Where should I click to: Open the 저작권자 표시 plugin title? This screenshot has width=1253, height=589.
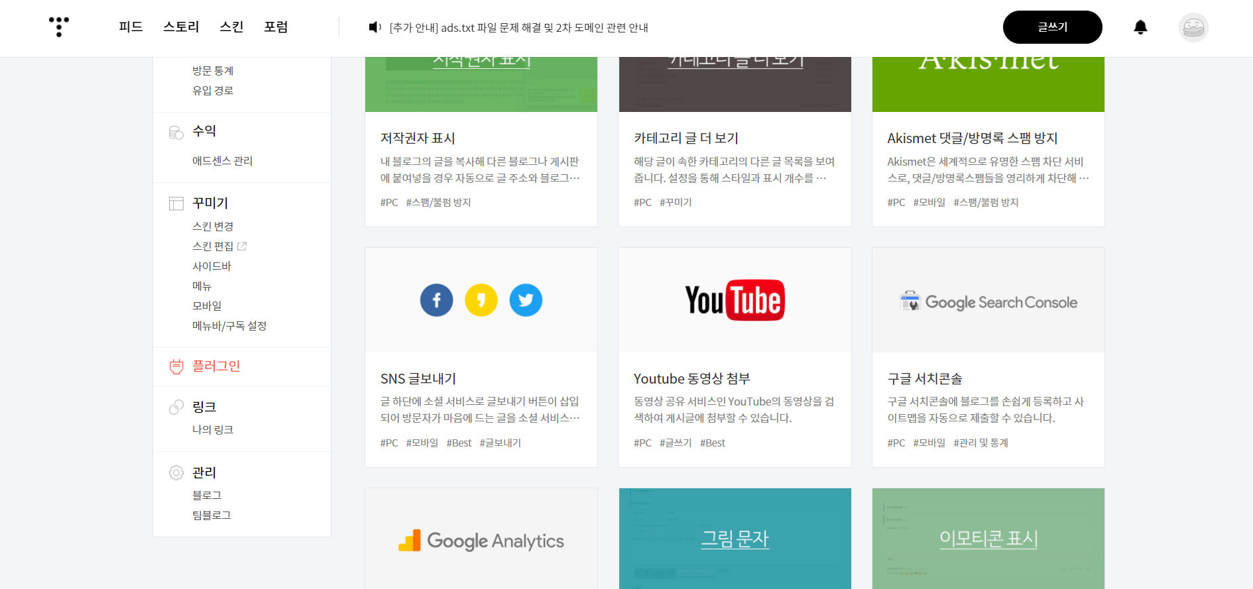tap(418, 138)
